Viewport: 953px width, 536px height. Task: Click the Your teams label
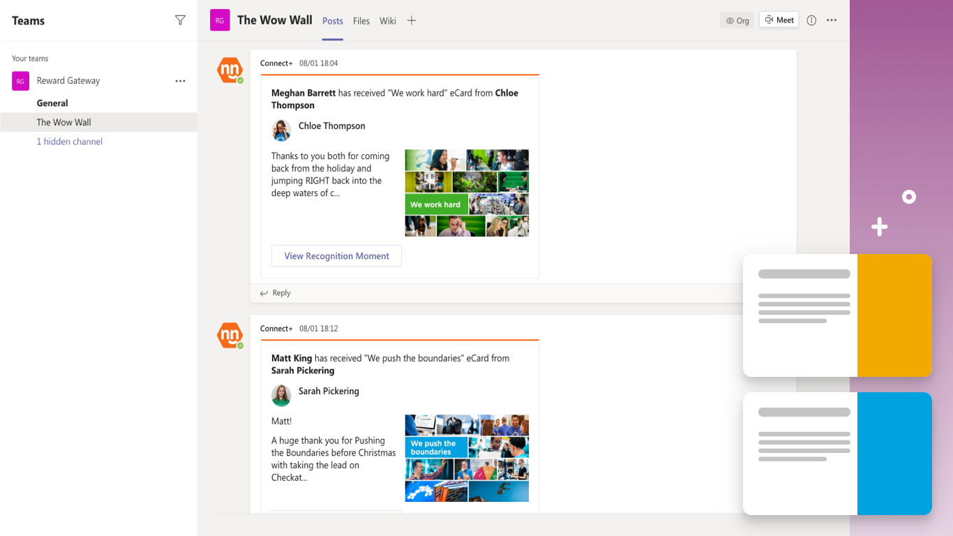click(30, 59)
